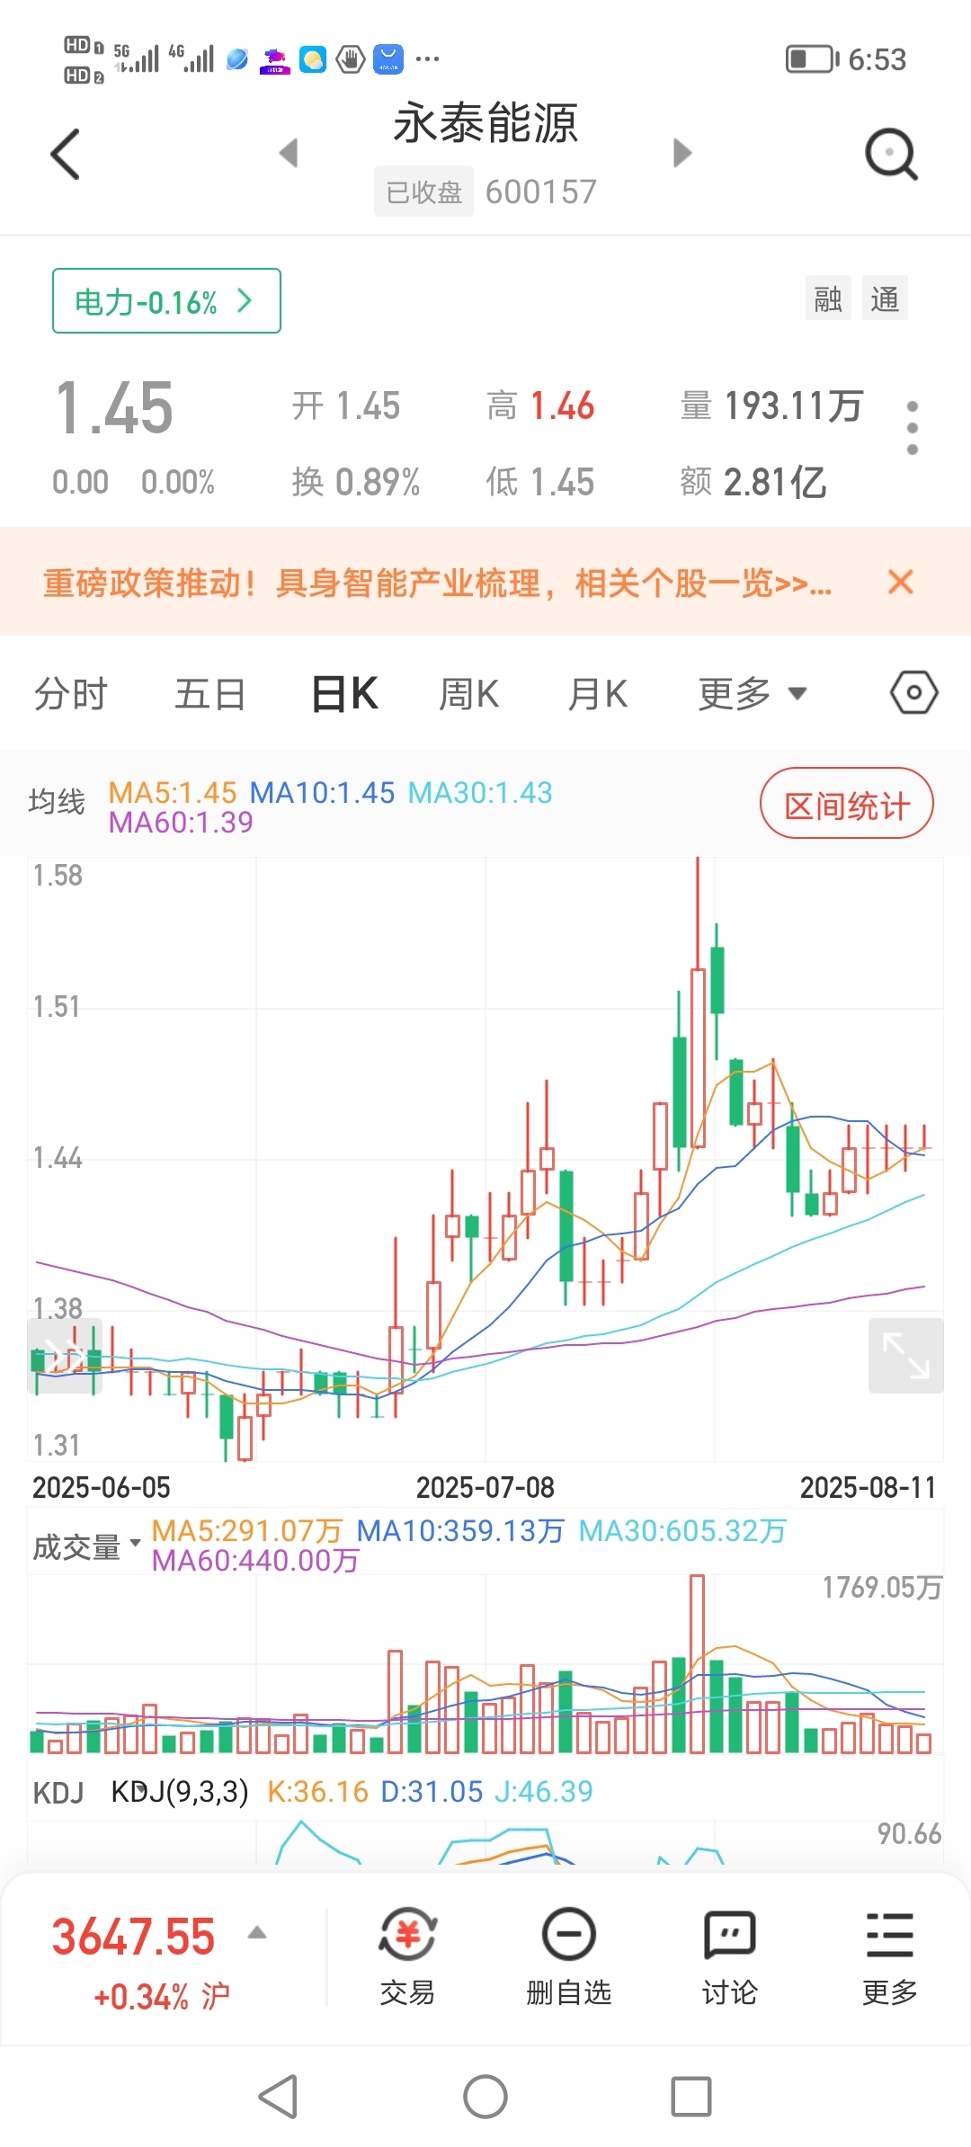Open the three-dot quote details menu
Screen dimensions: 971x2147
pos(913,428)
